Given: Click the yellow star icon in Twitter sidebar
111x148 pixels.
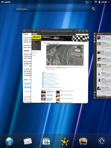Looking at the screenshot, I should (95, 34).
